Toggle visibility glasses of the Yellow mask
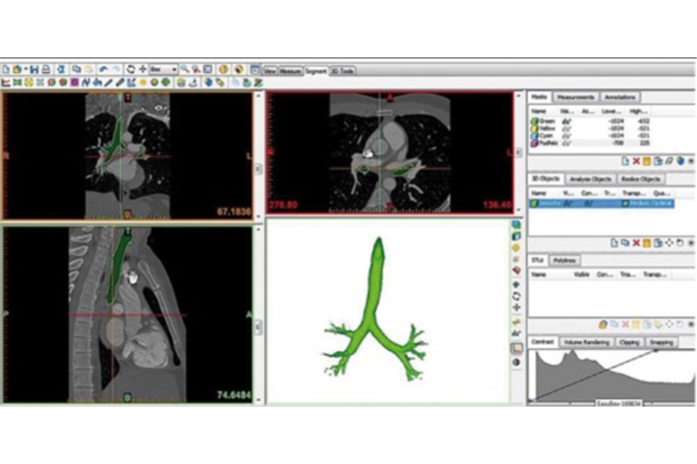 pyautogui.click(x=567, y=128)
